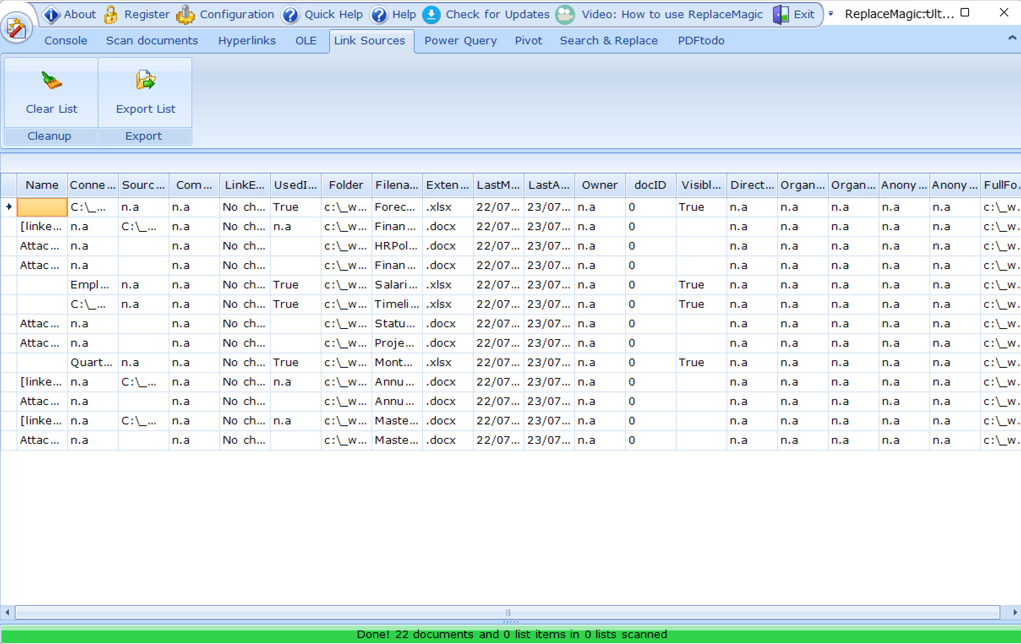1021x644 pixels.
Task: Select the highlighted empty Name cell in first row
Action: pyautogui.click(x=42, y=207)
